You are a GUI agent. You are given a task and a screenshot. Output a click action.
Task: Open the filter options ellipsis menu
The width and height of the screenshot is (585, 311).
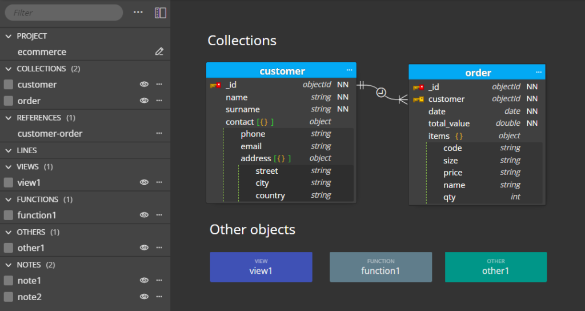138,13
